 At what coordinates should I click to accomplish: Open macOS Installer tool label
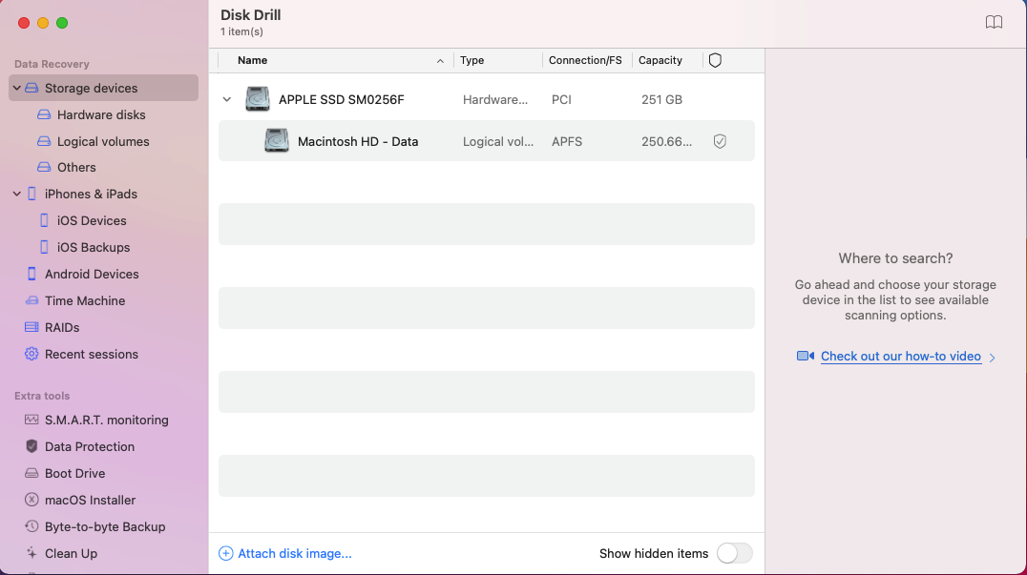(x=90, y=500)
